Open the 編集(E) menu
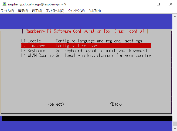 [x=23, y=11]
